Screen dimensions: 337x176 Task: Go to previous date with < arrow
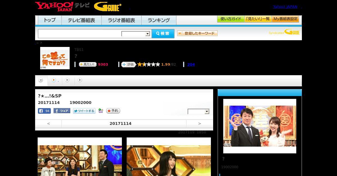coord(49,123)
